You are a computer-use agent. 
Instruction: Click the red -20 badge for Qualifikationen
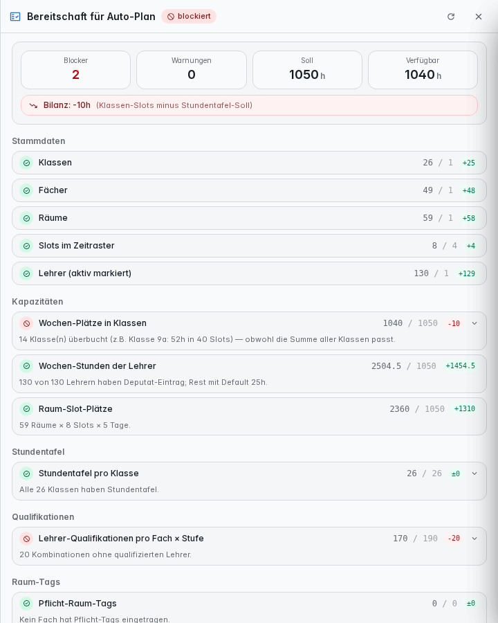pyautogui.click(x=454, y=539)
